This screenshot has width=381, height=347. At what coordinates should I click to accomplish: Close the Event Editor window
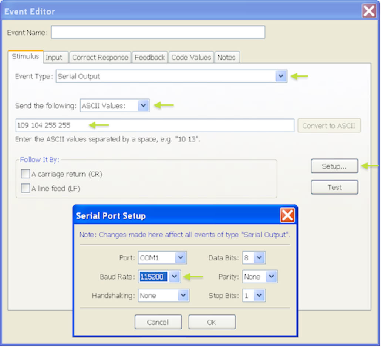pos(369,11)
